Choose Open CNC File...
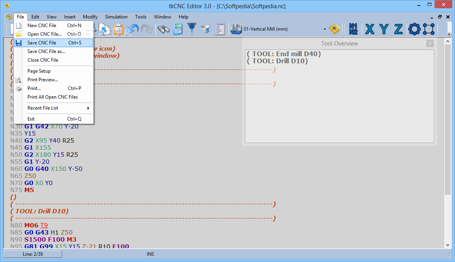The height and width of the screenshot is (262, 455). (x=54, y=34)
